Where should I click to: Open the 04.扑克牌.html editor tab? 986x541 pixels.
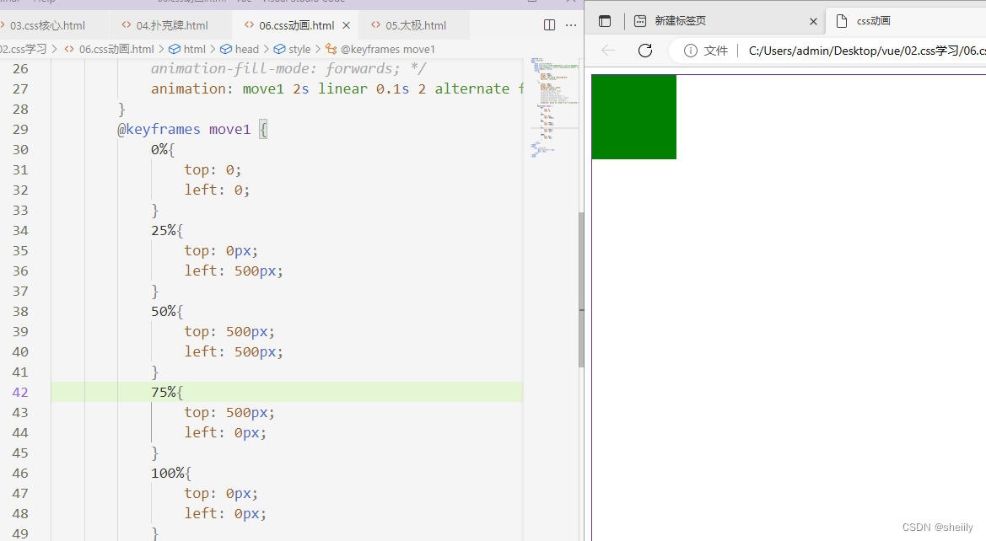click(172, 25)
